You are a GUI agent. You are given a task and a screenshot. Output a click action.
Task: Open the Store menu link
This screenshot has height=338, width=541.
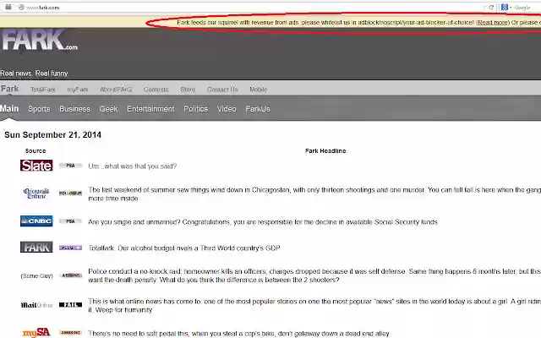pos(188,90)
